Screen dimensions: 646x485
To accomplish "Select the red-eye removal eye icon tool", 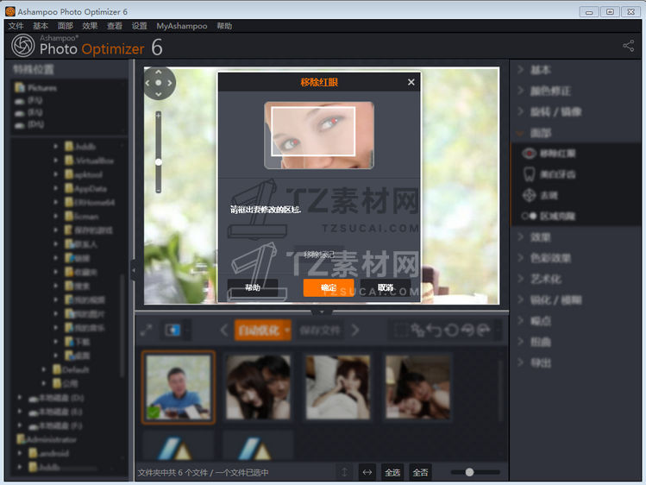I will click(x=530, y=154).
